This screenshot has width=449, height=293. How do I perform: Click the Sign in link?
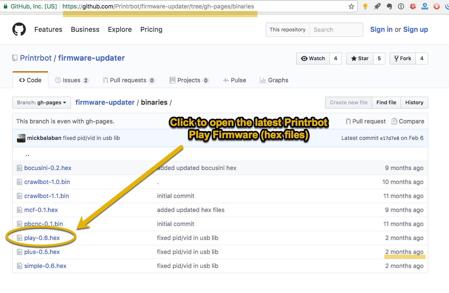381,29
